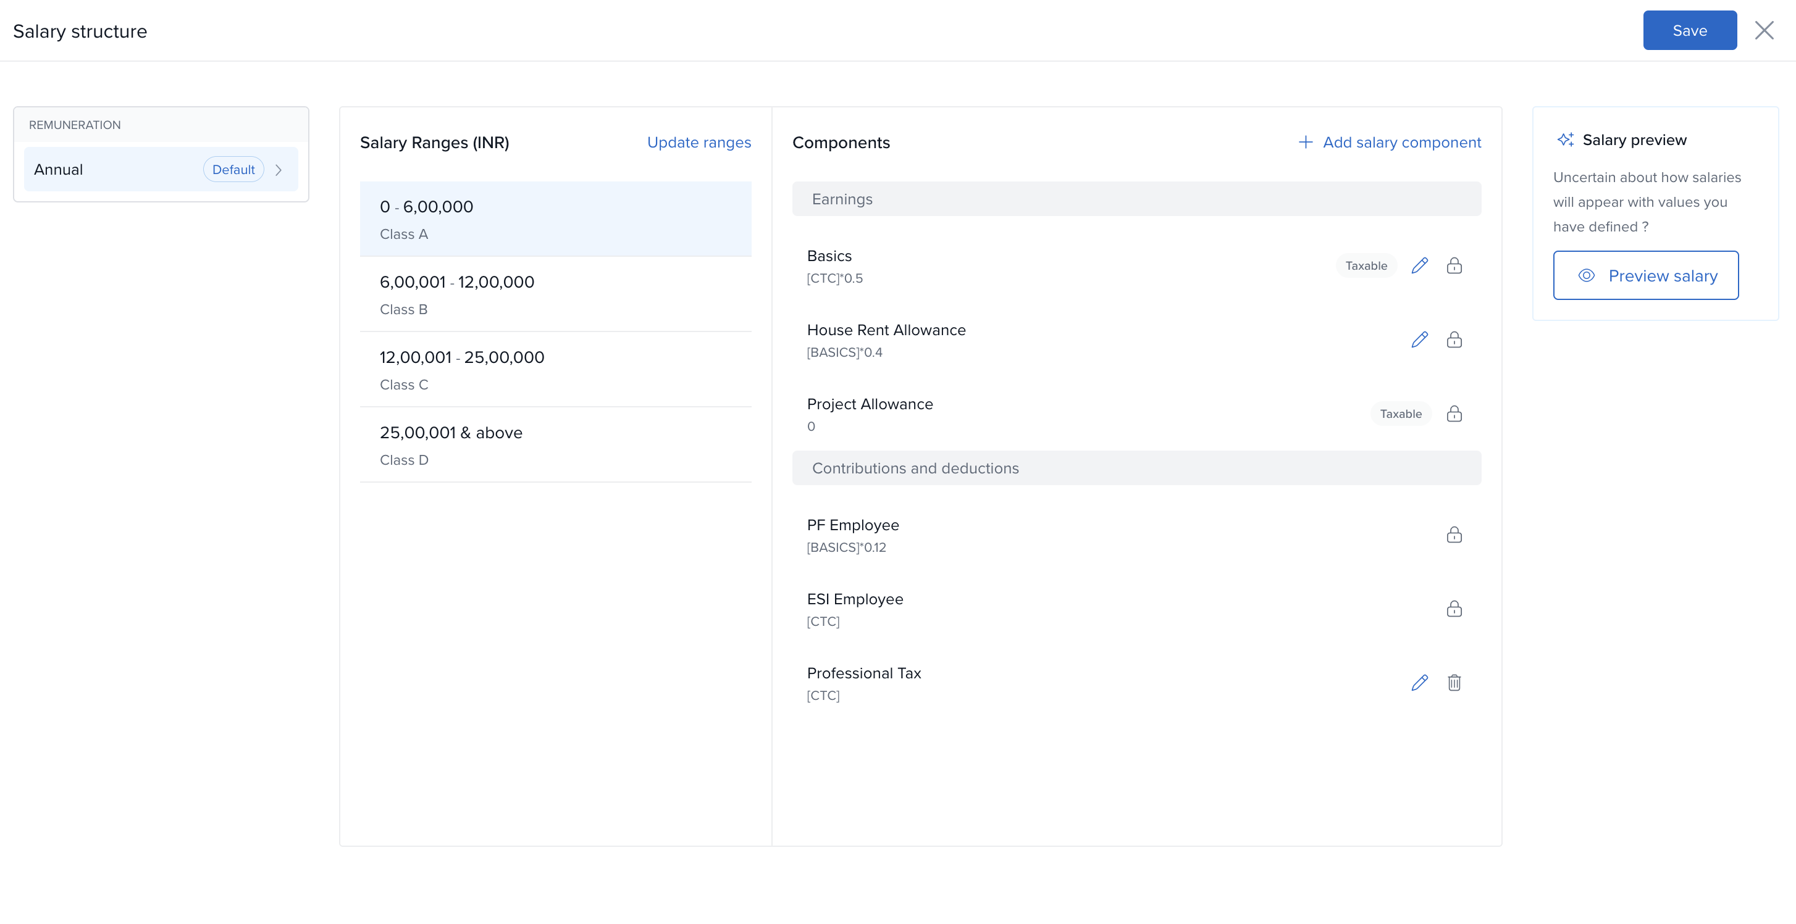
Task: Save the salary structure
Action: (x=1689, y=31)
